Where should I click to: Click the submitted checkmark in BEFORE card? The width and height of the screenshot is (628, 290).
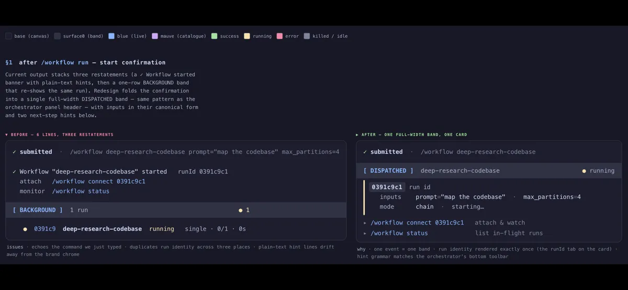15,152
